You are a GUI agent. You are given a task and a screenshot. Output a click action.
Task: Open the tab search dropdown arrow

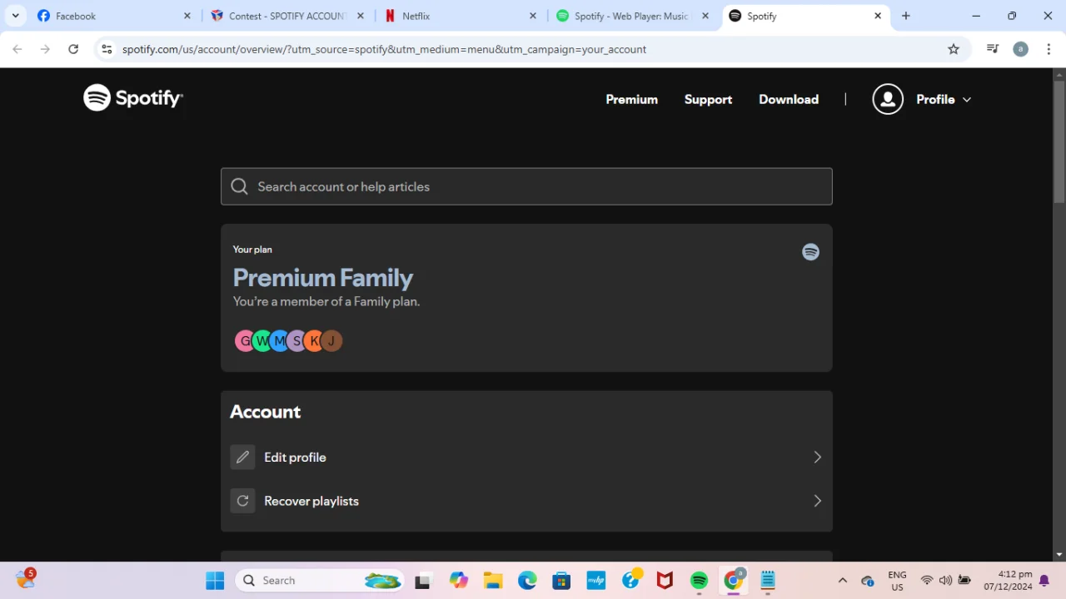pyautogui.click(x=15, y=16)
